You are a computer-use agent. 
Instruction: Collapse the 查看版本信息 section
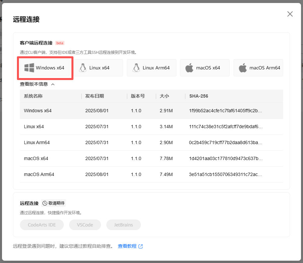pyautogui.click(x=34, y=84)
